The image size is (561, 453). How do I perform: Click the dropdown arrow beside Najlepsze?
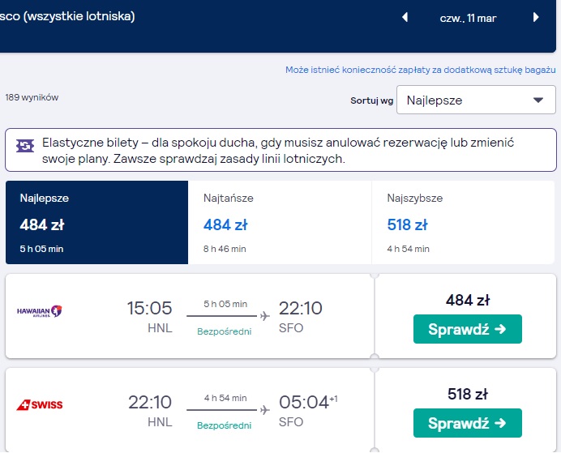coord(538,100)
